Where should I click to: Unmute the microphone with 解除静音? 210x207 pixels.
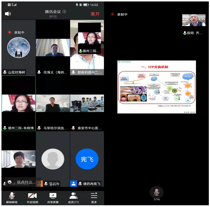12,197
